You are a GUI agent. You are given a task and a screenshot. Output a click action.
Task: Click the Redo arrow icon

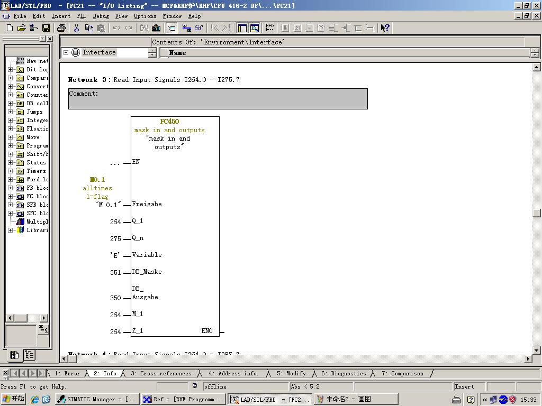click(x=129, y=28)
